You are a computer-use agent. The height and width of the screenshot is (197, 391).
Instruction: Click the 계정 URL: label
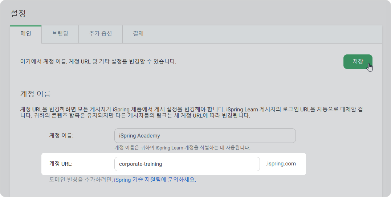61,164
